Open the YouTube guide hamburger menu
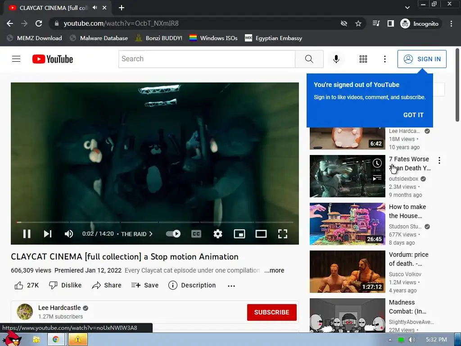 coord(16,59)
